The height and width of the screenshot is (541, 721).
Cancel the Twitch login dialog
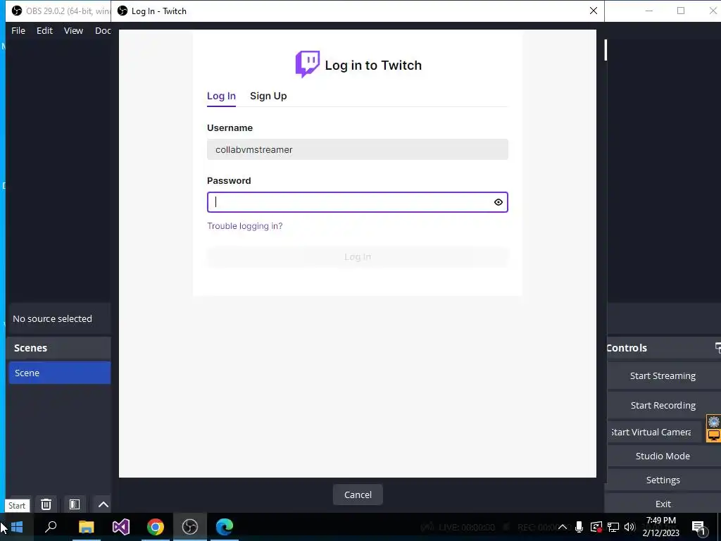(358, 495)
